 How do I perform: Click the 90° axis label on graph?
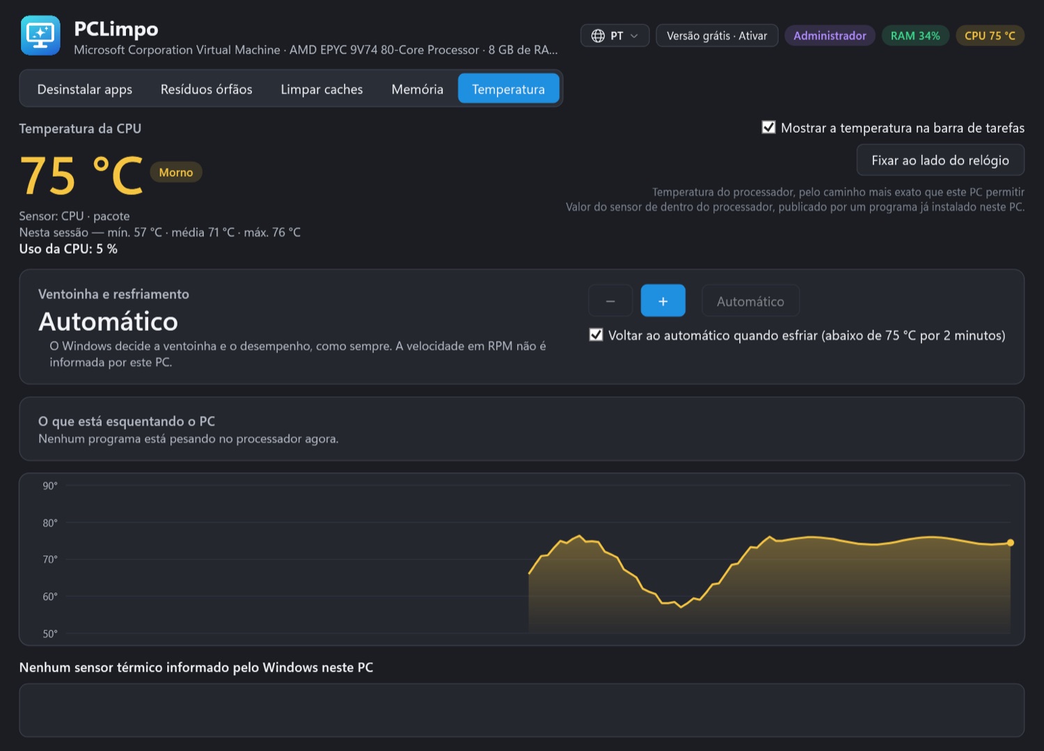click(50, 485)
